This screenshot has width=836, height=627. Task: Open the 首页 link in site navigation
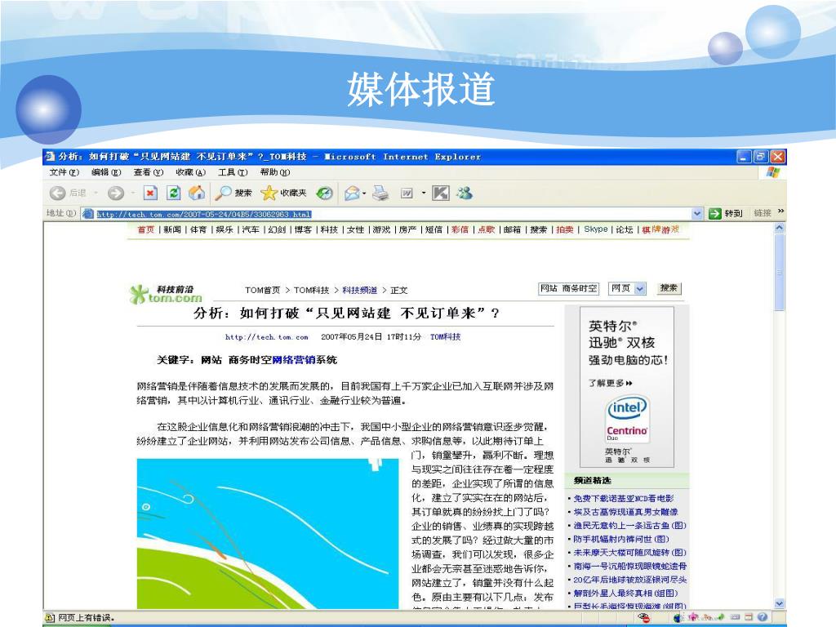point(145,229)
